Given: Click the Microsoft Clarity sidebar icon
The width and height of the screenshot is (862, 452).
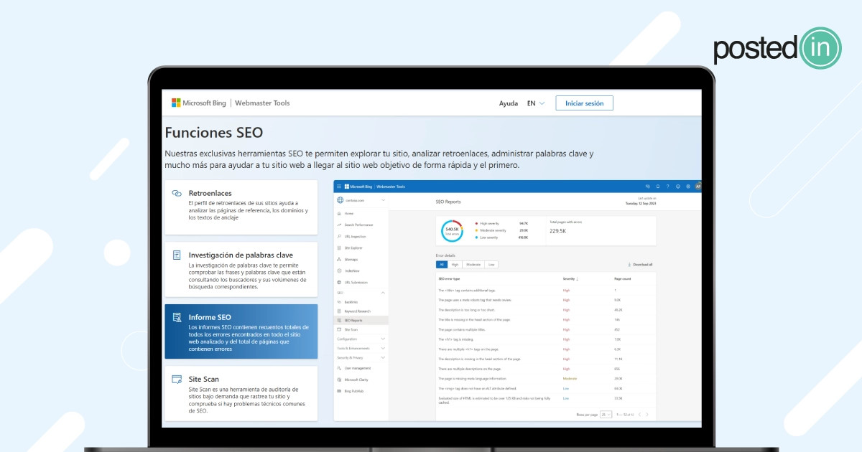Looking at the screenshot, I should coord(339,380).
